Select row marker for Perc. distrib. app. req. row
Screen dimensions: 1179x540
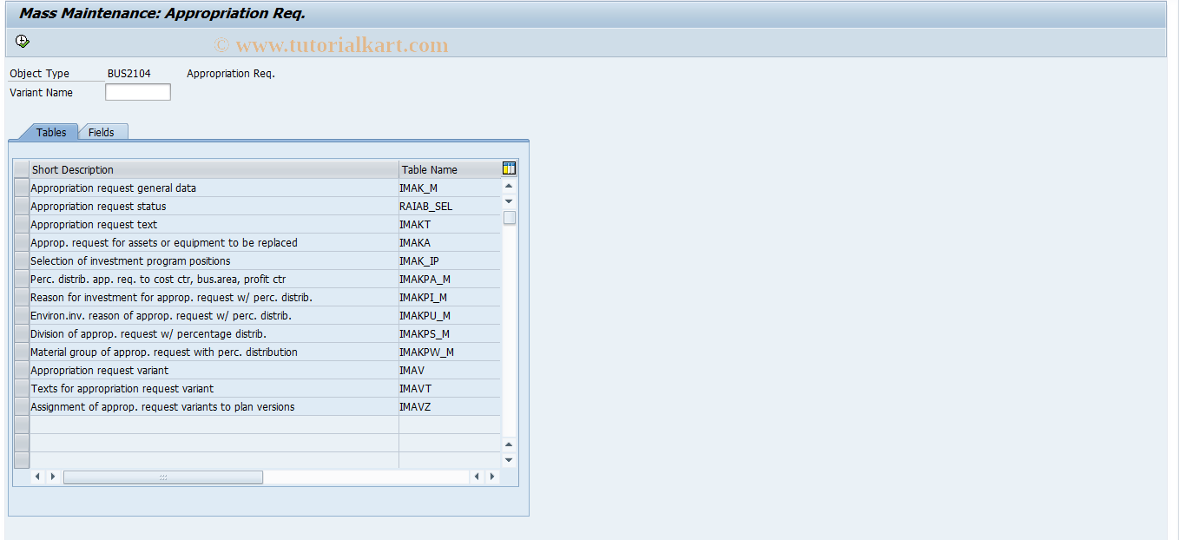pos(22,279)
